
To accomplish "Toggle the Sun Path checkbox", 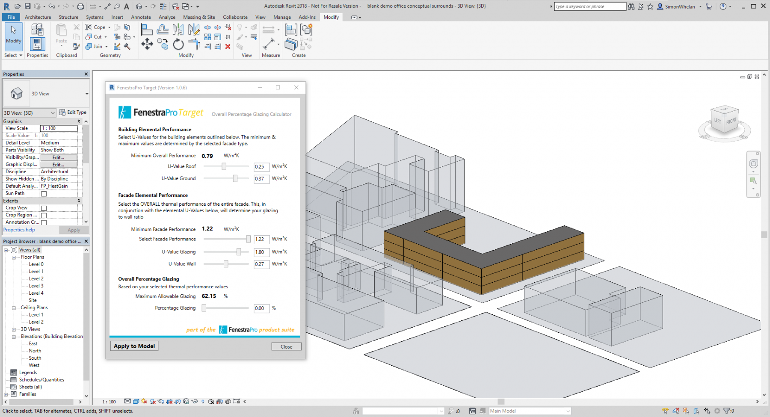I will coord(44,194).
